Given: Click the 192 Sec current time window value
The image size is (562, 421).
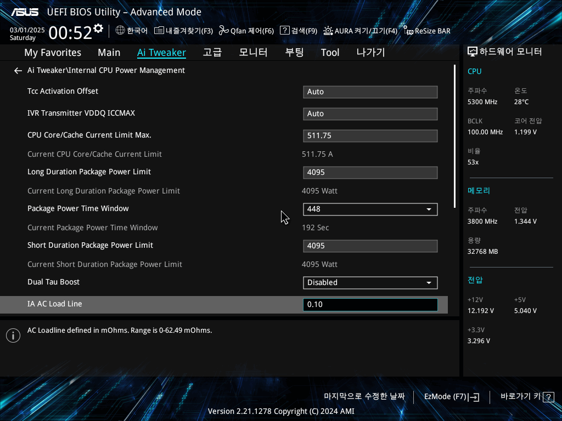Looking at the screenshot, I should coord(316,227).
